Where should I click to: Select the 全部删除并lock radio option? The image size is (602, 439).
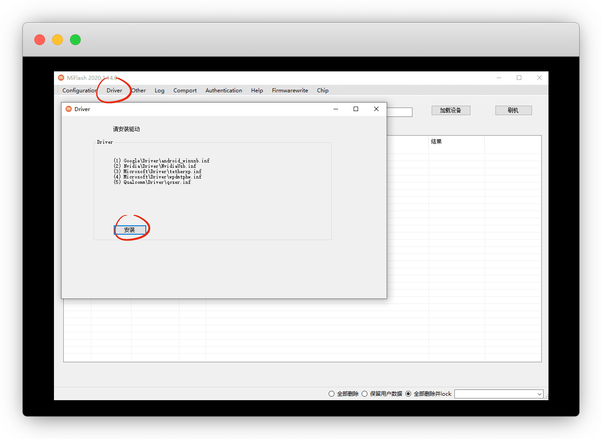point(408,393)
